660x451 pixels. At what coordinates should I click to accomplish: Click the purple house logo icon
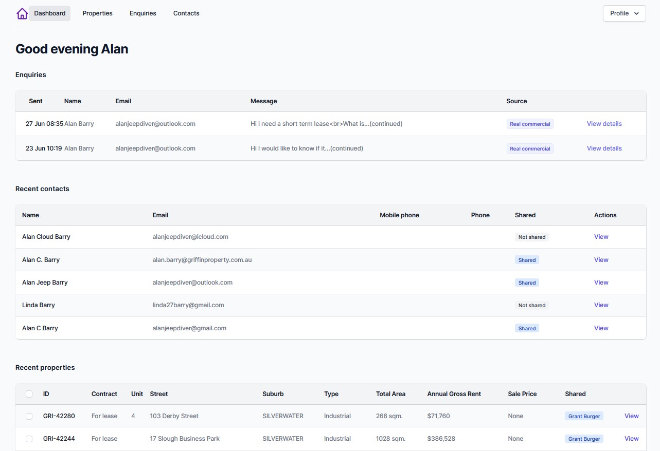[22, 13]
